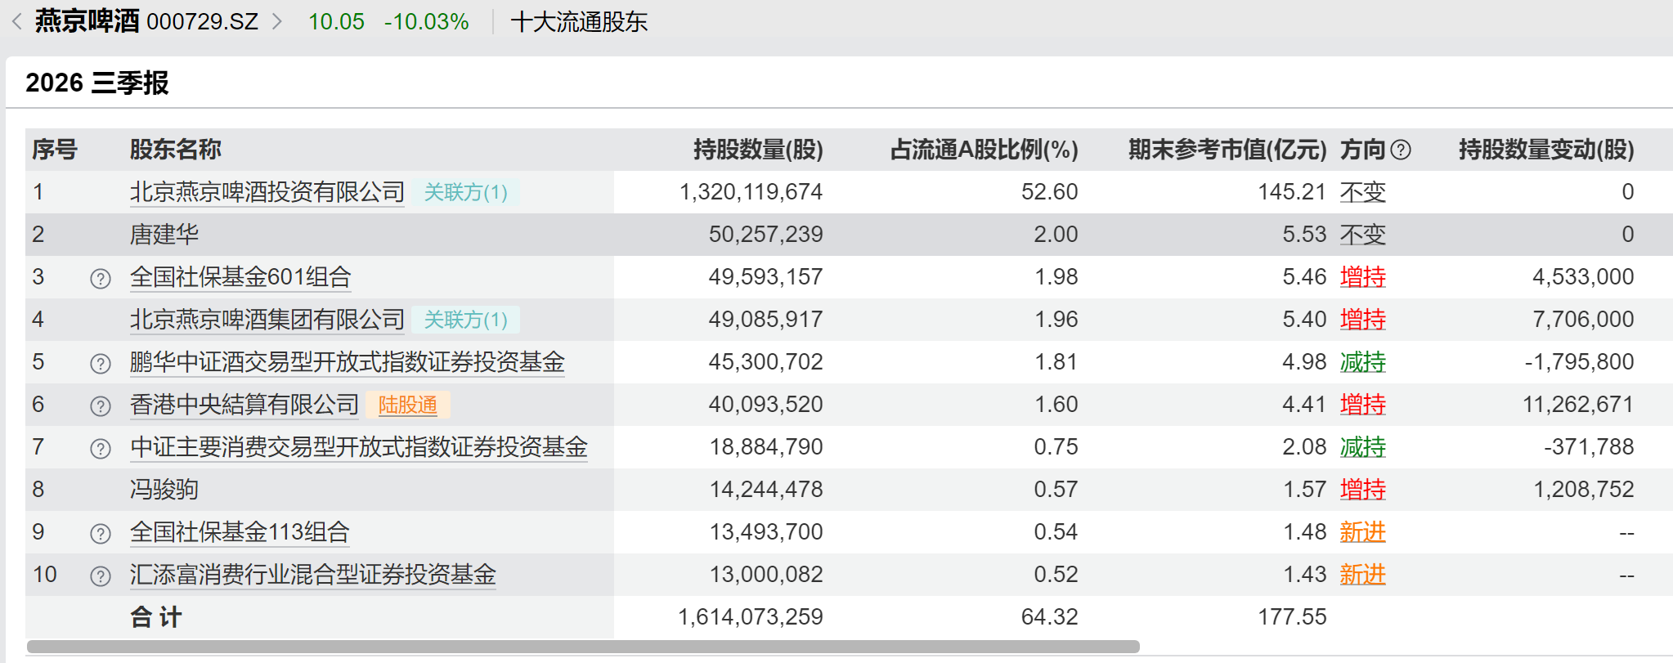Viewport: 1673px width, 663px height.
Task: Click 增持 link for 冯骏驹
Action: (x=1362, y=490)
